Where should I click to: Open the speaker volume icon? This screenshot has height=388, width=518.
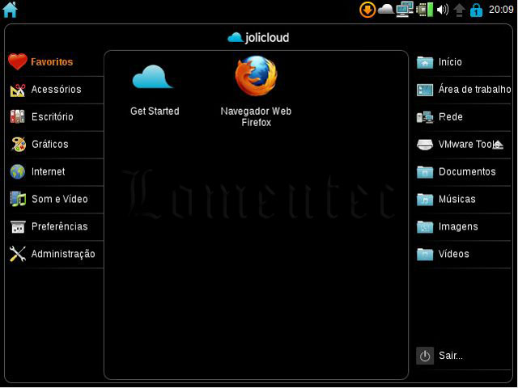point(443,10)
